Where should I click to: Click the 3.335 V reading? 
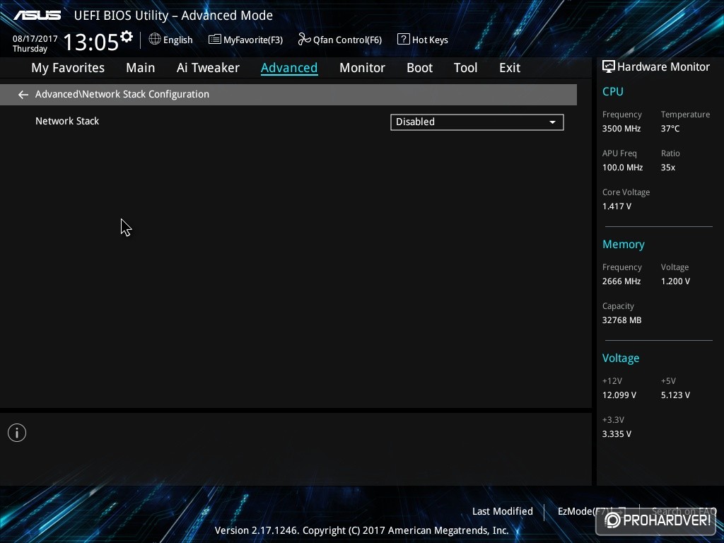(617, 434)
